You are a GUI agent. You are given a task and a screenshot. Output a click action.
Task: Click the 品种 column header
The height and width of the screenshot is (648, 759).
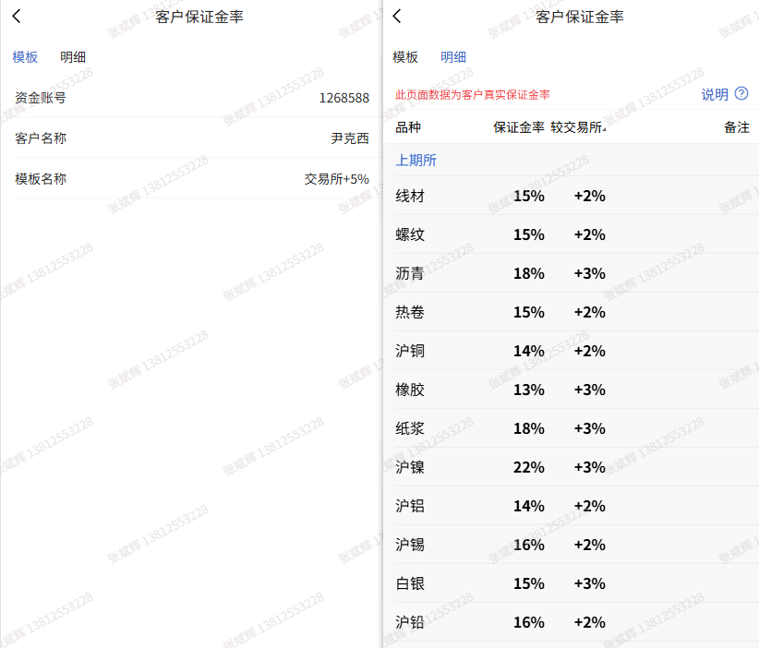(x=408, y=127)
